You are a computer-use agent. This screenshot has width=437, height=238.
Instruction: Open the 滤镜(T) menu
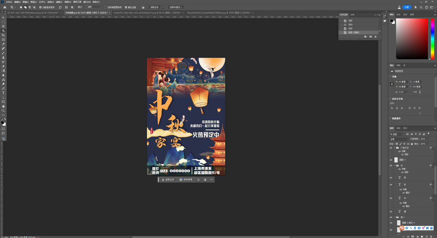[59, 2]
